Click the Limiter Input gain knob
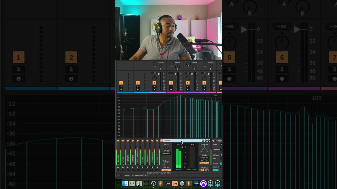Viewport: 337px width, 189px height. 166,148
